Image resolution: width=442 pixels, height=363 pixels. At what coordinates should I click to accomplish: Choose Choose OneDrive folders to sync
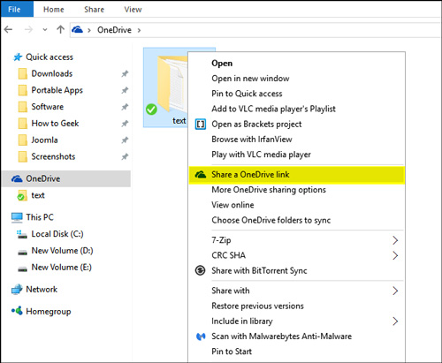[271, 220]
